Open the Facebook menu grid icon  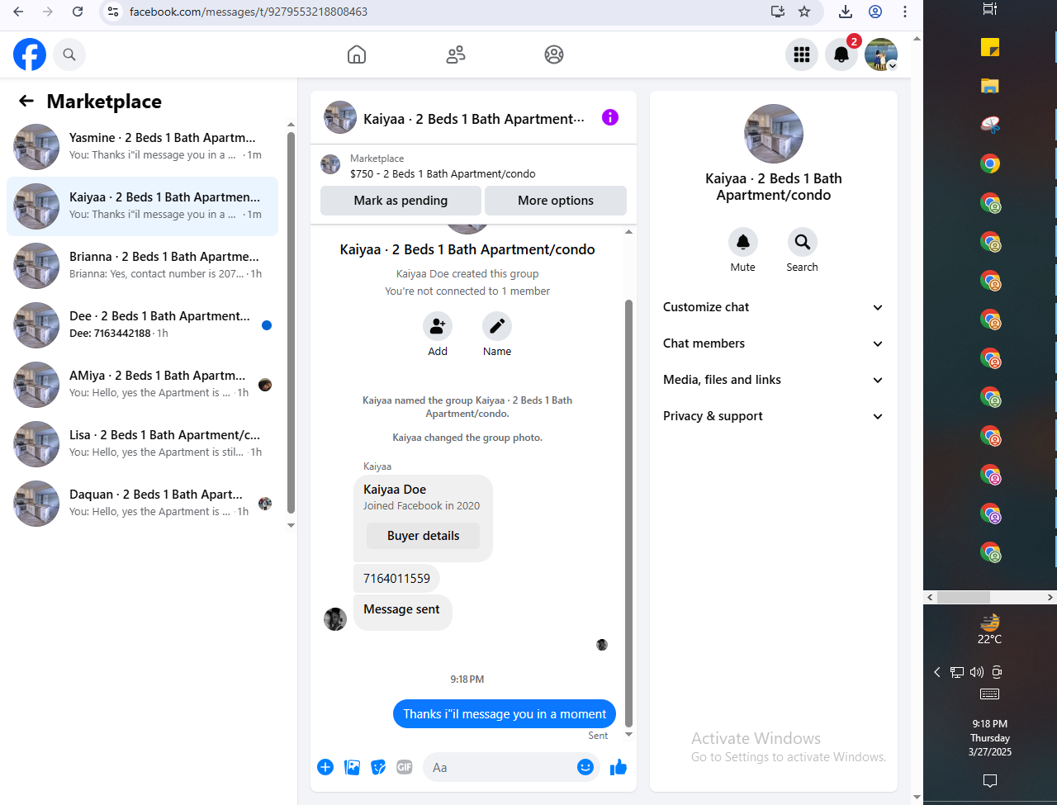click(x=802, y=54)
